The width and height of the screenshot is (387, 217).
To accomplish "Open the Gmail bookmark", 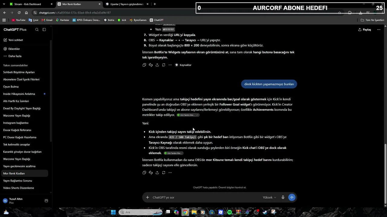I will (x=47, y=20).
